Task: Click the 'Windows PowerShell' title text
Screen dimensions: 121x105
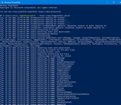Action: click(x=12, y=2)
